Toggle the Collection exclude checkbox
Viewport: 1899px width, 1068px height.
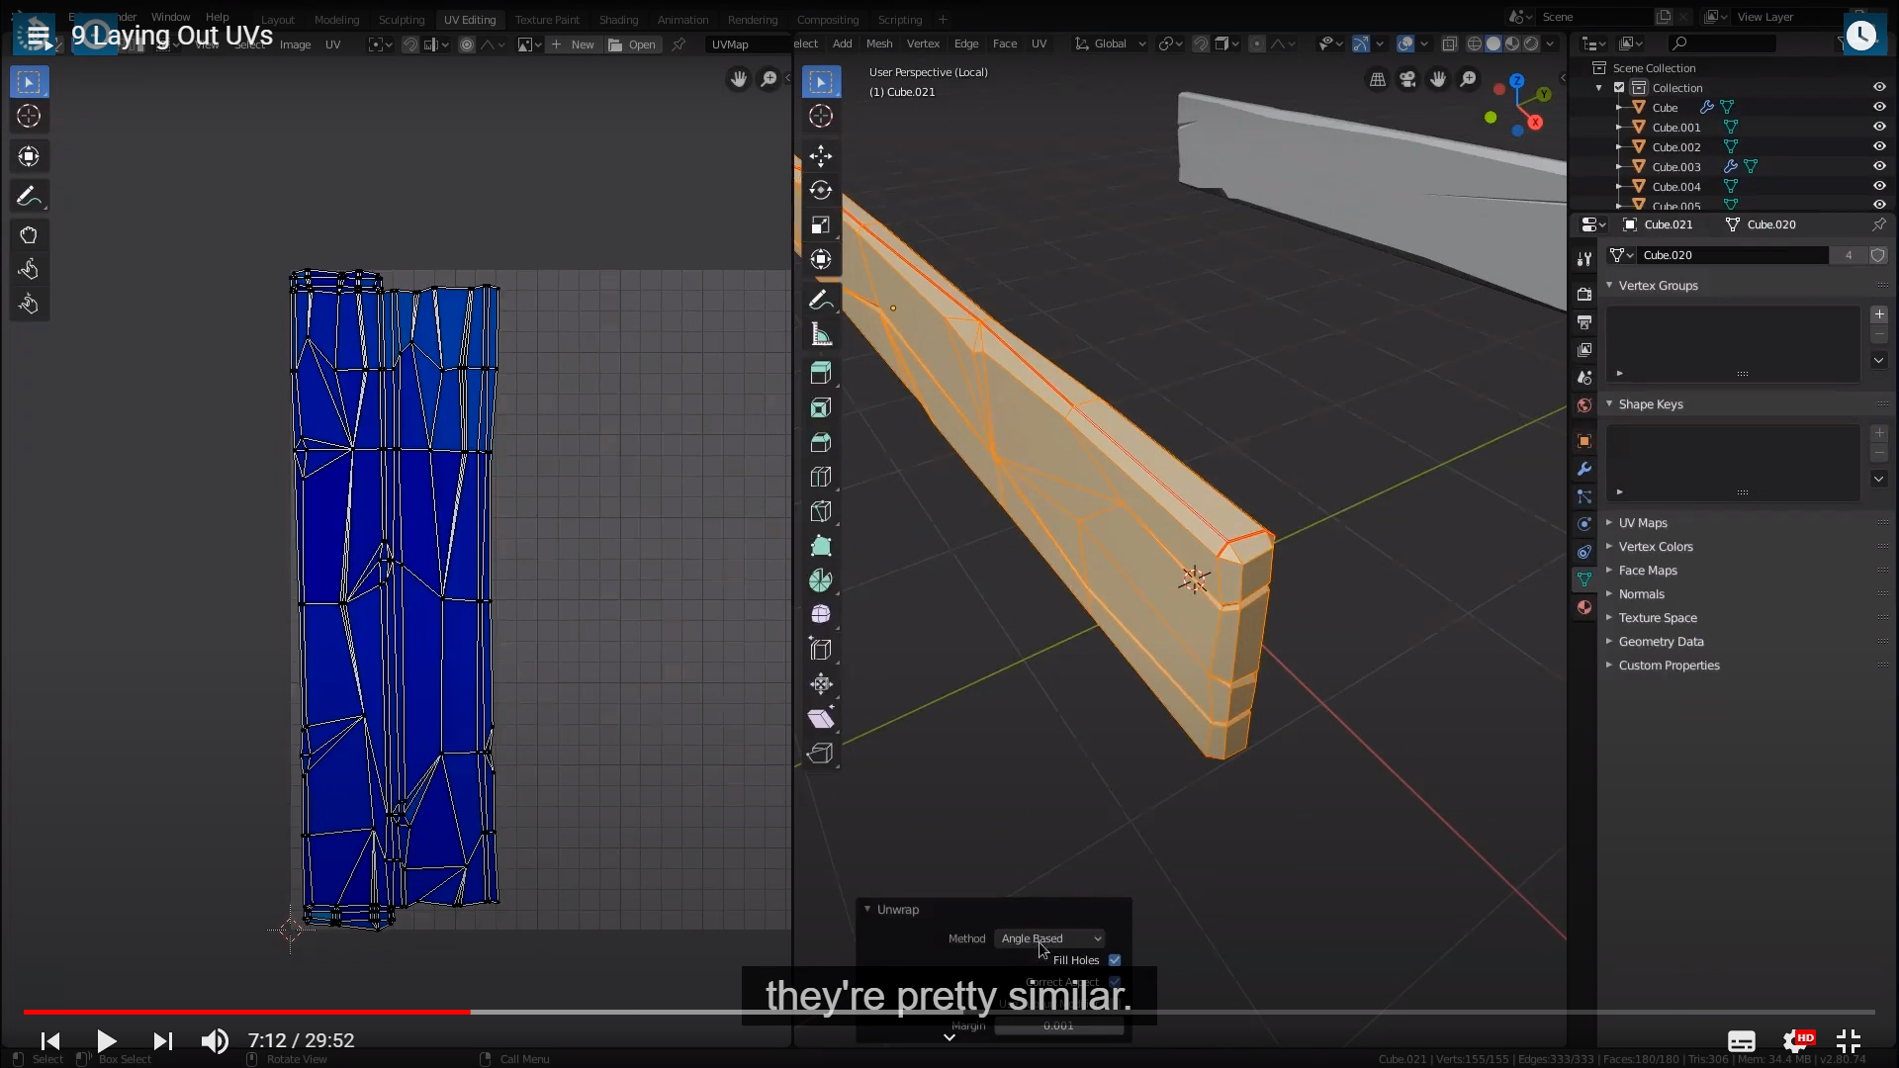pos(1619,87)
